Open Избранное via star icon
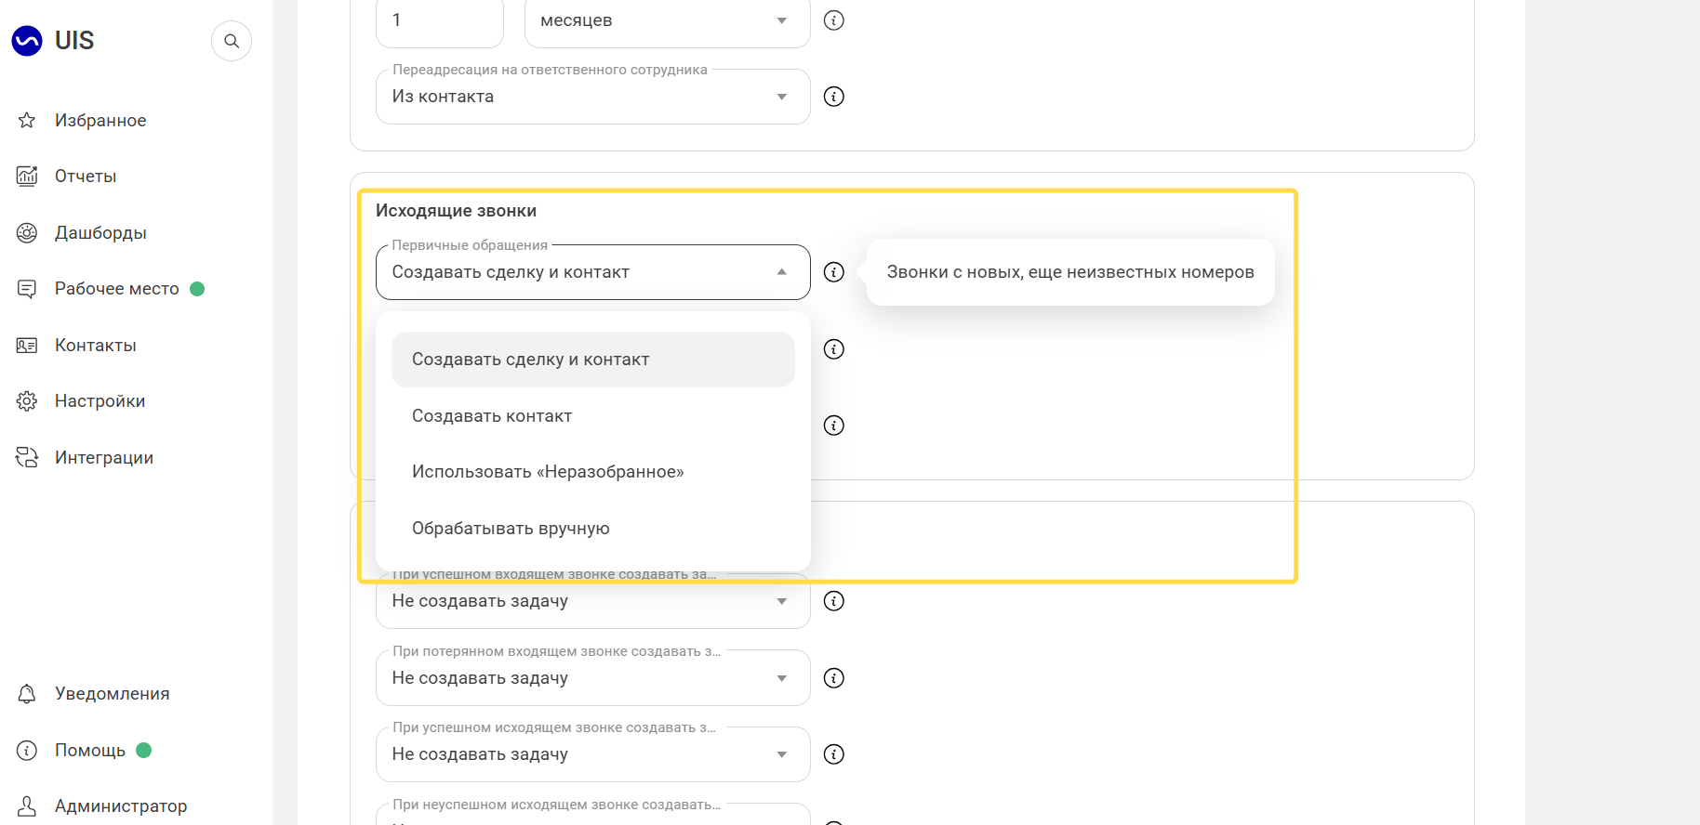The image size is (1700, 825). pos(27,121)
